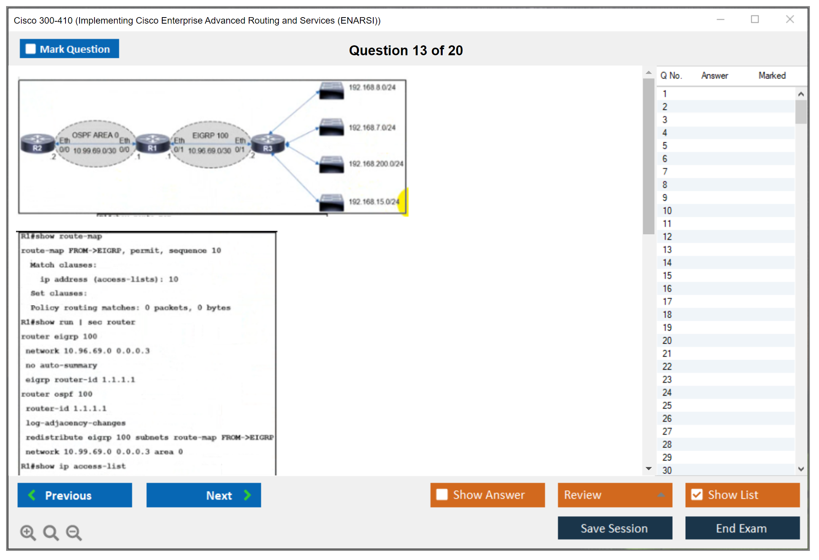Click the zoom in magnifier icon
This screenshot has height=560, width=819.
(28, 532)
